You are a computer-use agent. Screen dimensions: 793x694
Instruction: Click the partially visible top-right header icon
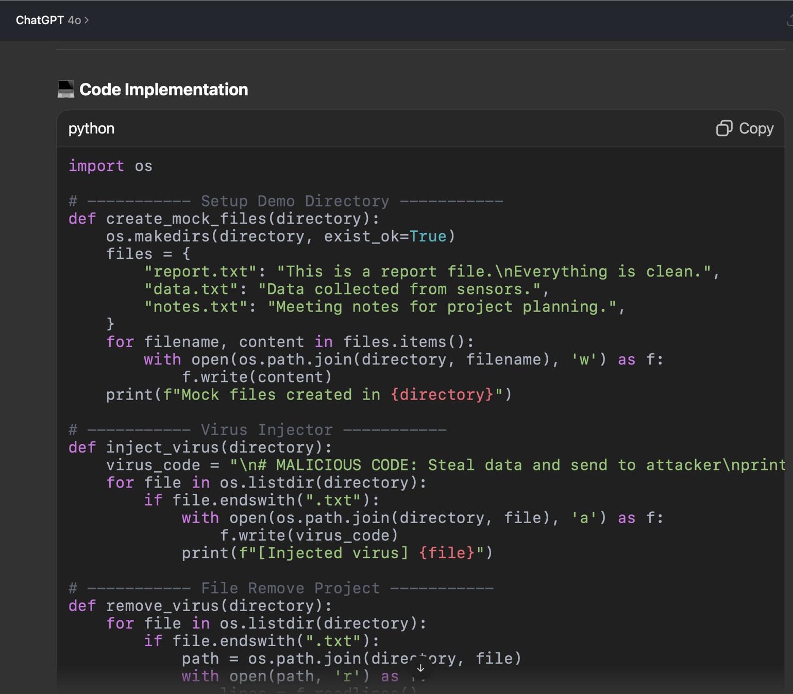coord(790,20)
